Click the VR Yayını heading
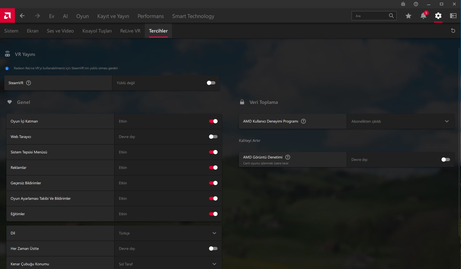Screen dimensions: 461x269 pyautogui.click(x=25, y=54)
